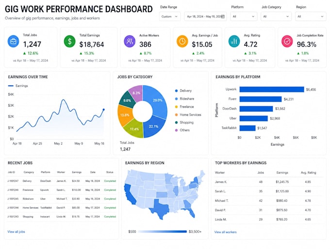Click the Fiverr earnings bar
The image size is (330, 249).
point(261,99)
